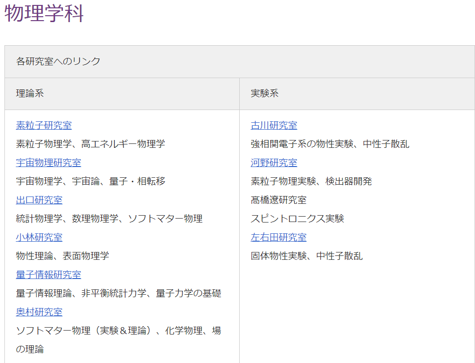Go to the 河野研究室 page

[x=274, y=163]
